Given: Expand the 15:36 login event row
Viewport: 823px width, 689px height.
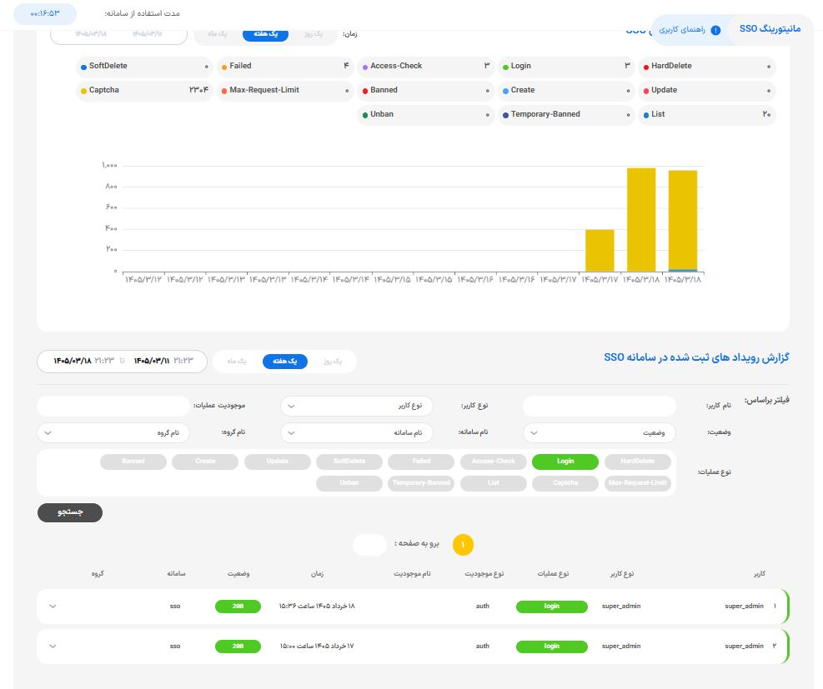Looking at the screenshot, I should [53, 607].
